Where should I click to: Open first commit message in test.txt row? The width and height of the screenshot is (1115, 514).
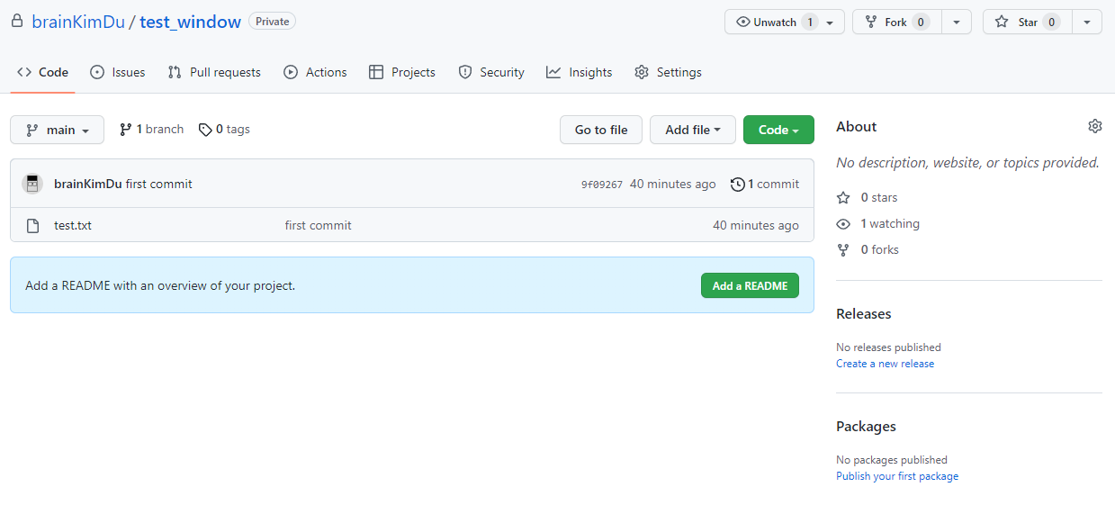[x=319, y=225]
